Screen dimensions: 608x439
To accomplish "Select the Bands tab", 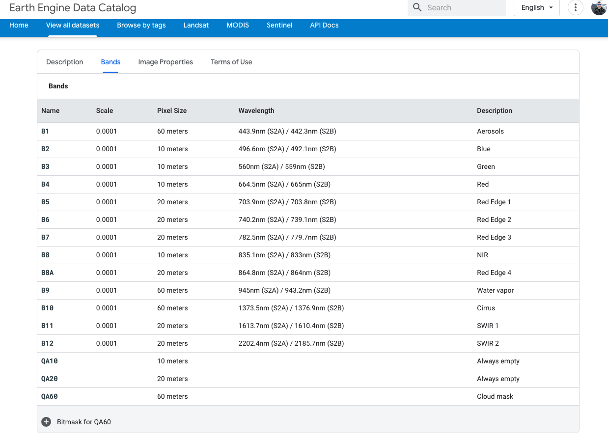I will coord(111,62).
